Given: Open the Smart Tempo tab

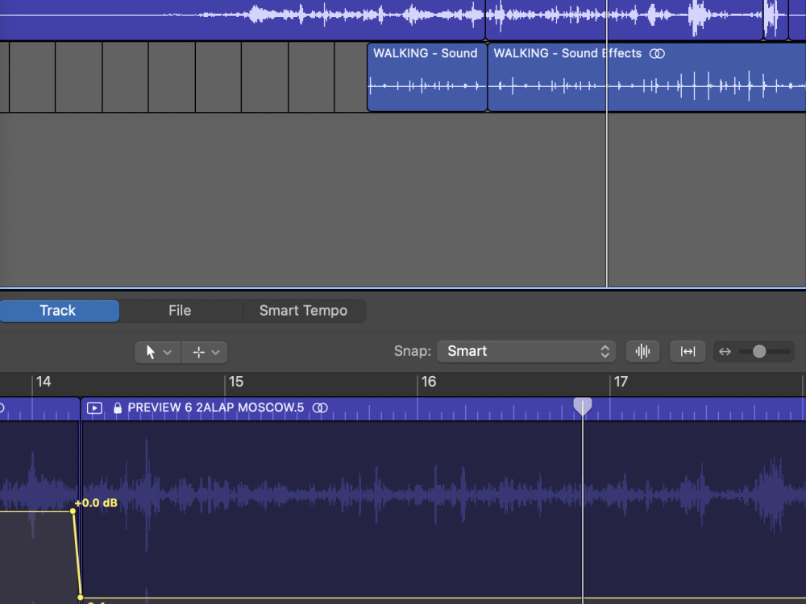Looking at the screenshot, I should 303,311.
